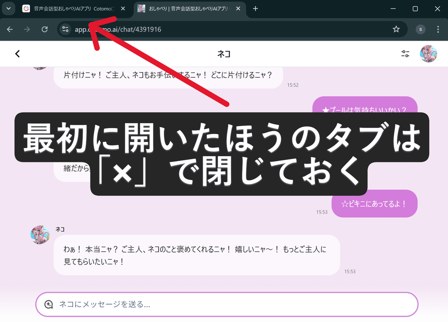
Task: Open a new tab with the plus button
Action: 255,8
